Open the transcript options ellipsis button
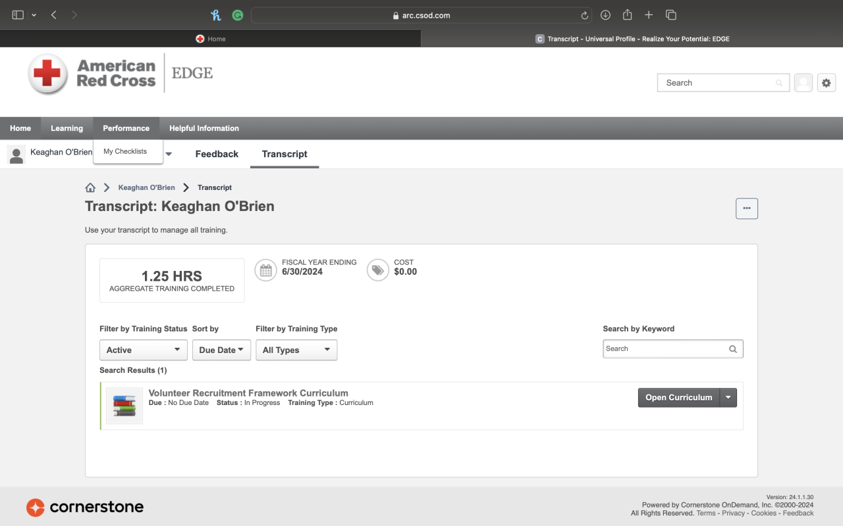Screen dimensions: 843x526 pos(747,208)
